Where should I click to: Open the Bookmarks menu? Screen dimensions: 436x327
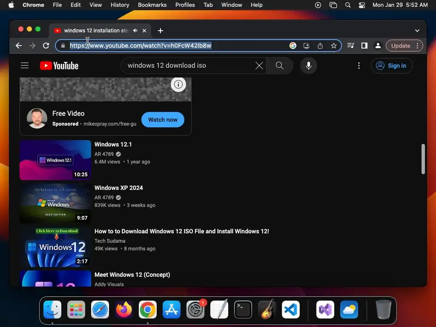152,5
